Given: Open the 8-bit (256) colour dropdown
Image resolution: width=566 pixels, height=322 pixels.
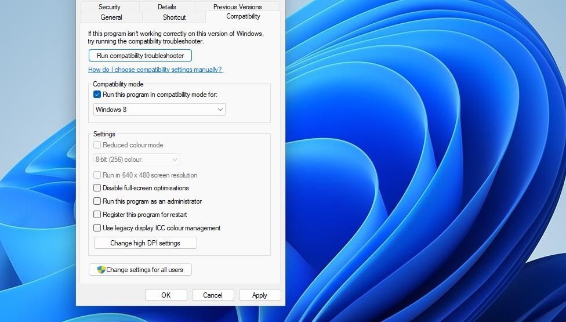Looking at the screenshot, I should pyautogui.click(x=136, y=160).
